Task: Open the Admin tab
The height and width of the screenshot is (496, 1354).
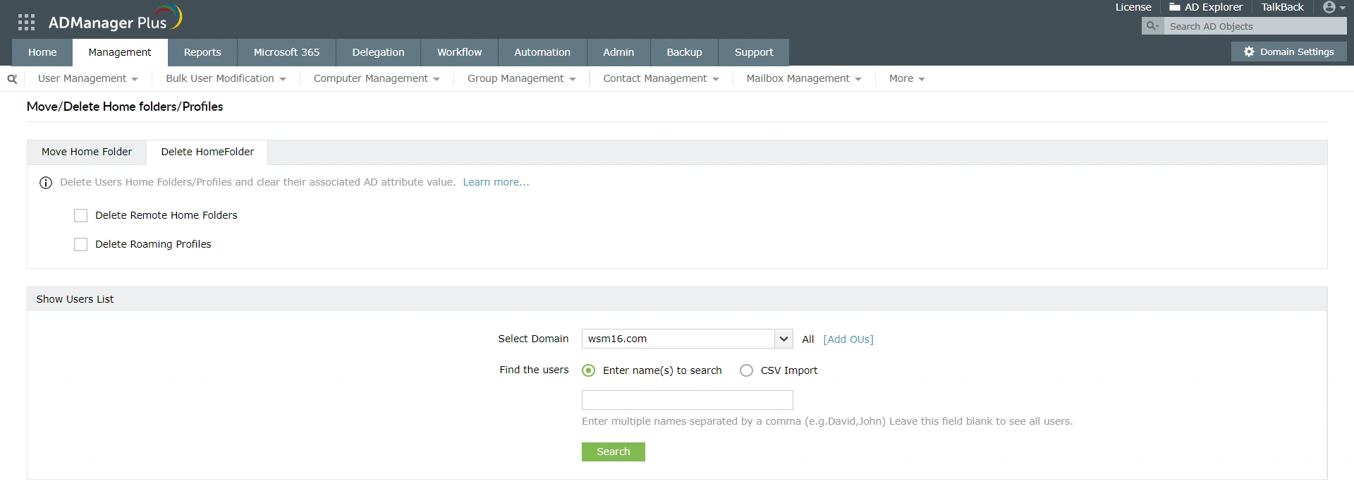Action: coord(618,52)
